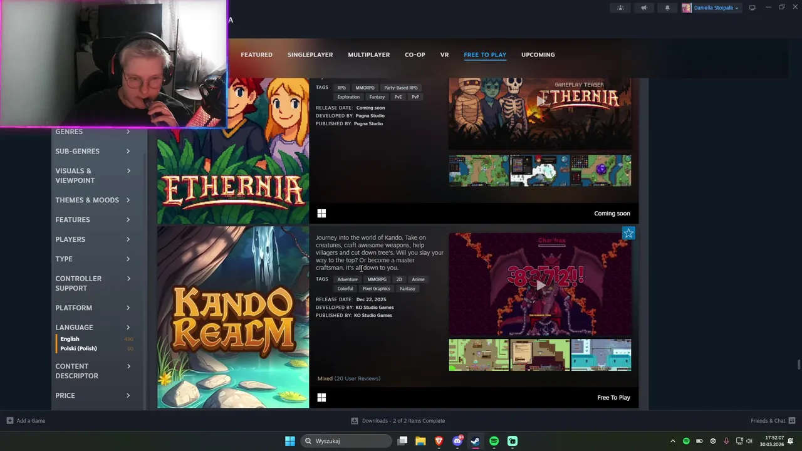Expand the SUB-GENRES filter
Viewport: 802px width, 451px height.
coord(93,151)
